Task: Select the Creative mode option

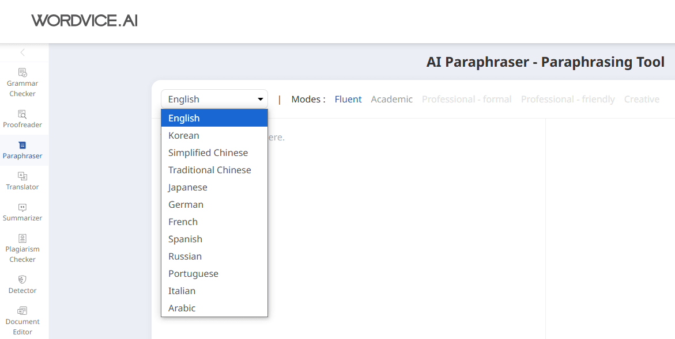Action: pos(641,99)
